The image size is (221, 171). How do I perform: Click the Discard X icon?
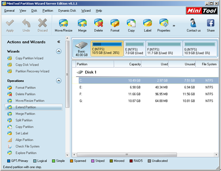tap(42, 23)
